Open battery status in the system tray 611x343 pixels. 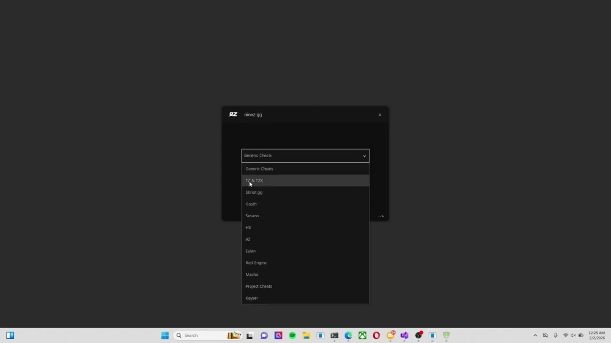pyautogui.click(x=581, y=335)
